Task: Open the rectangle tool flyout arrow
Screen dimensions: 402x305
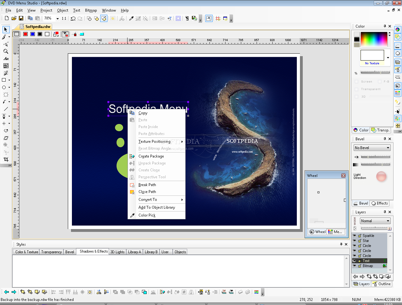Action: click(9, 80)
